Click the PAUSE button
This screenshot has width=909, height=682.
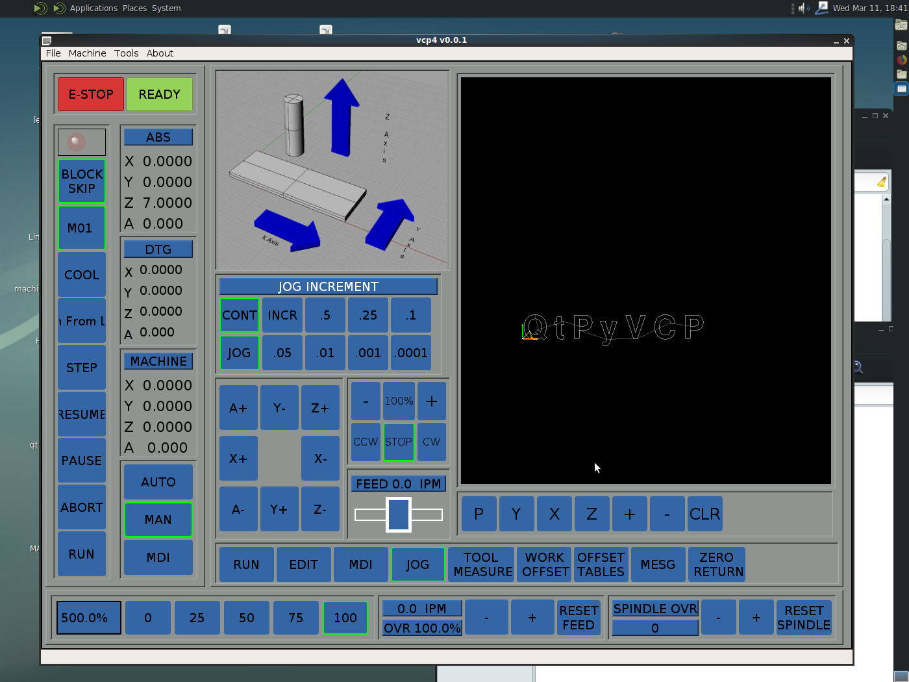[82, 461]
